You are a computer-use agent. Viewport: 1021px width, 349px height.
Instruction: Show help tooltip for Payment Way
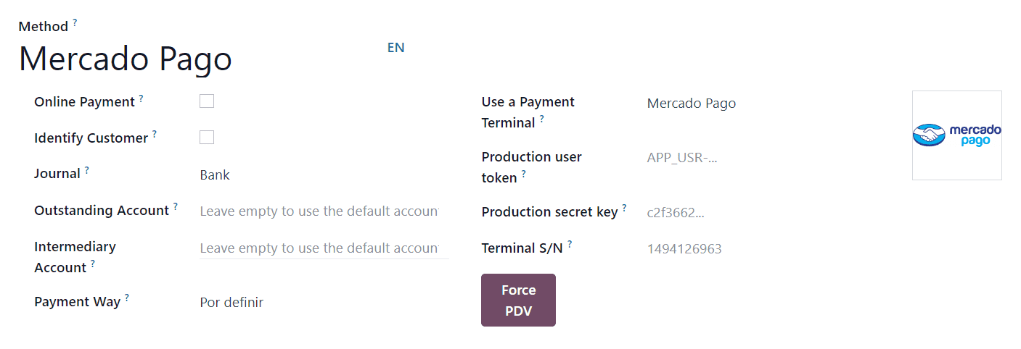tap(127, 298)
